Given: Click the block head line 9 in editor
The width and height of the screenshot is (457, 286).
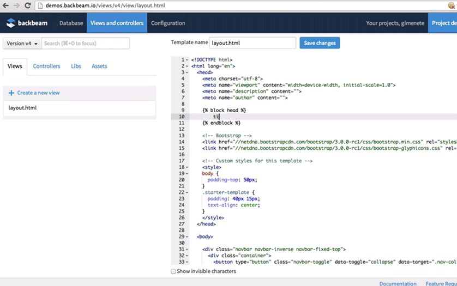Looking at the screenshot, I should (x=224, y=111).
